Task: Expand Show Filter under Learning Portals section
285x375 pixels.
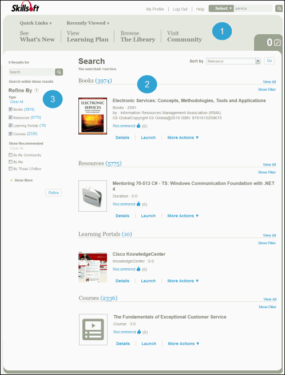Action: pos(267,243)
